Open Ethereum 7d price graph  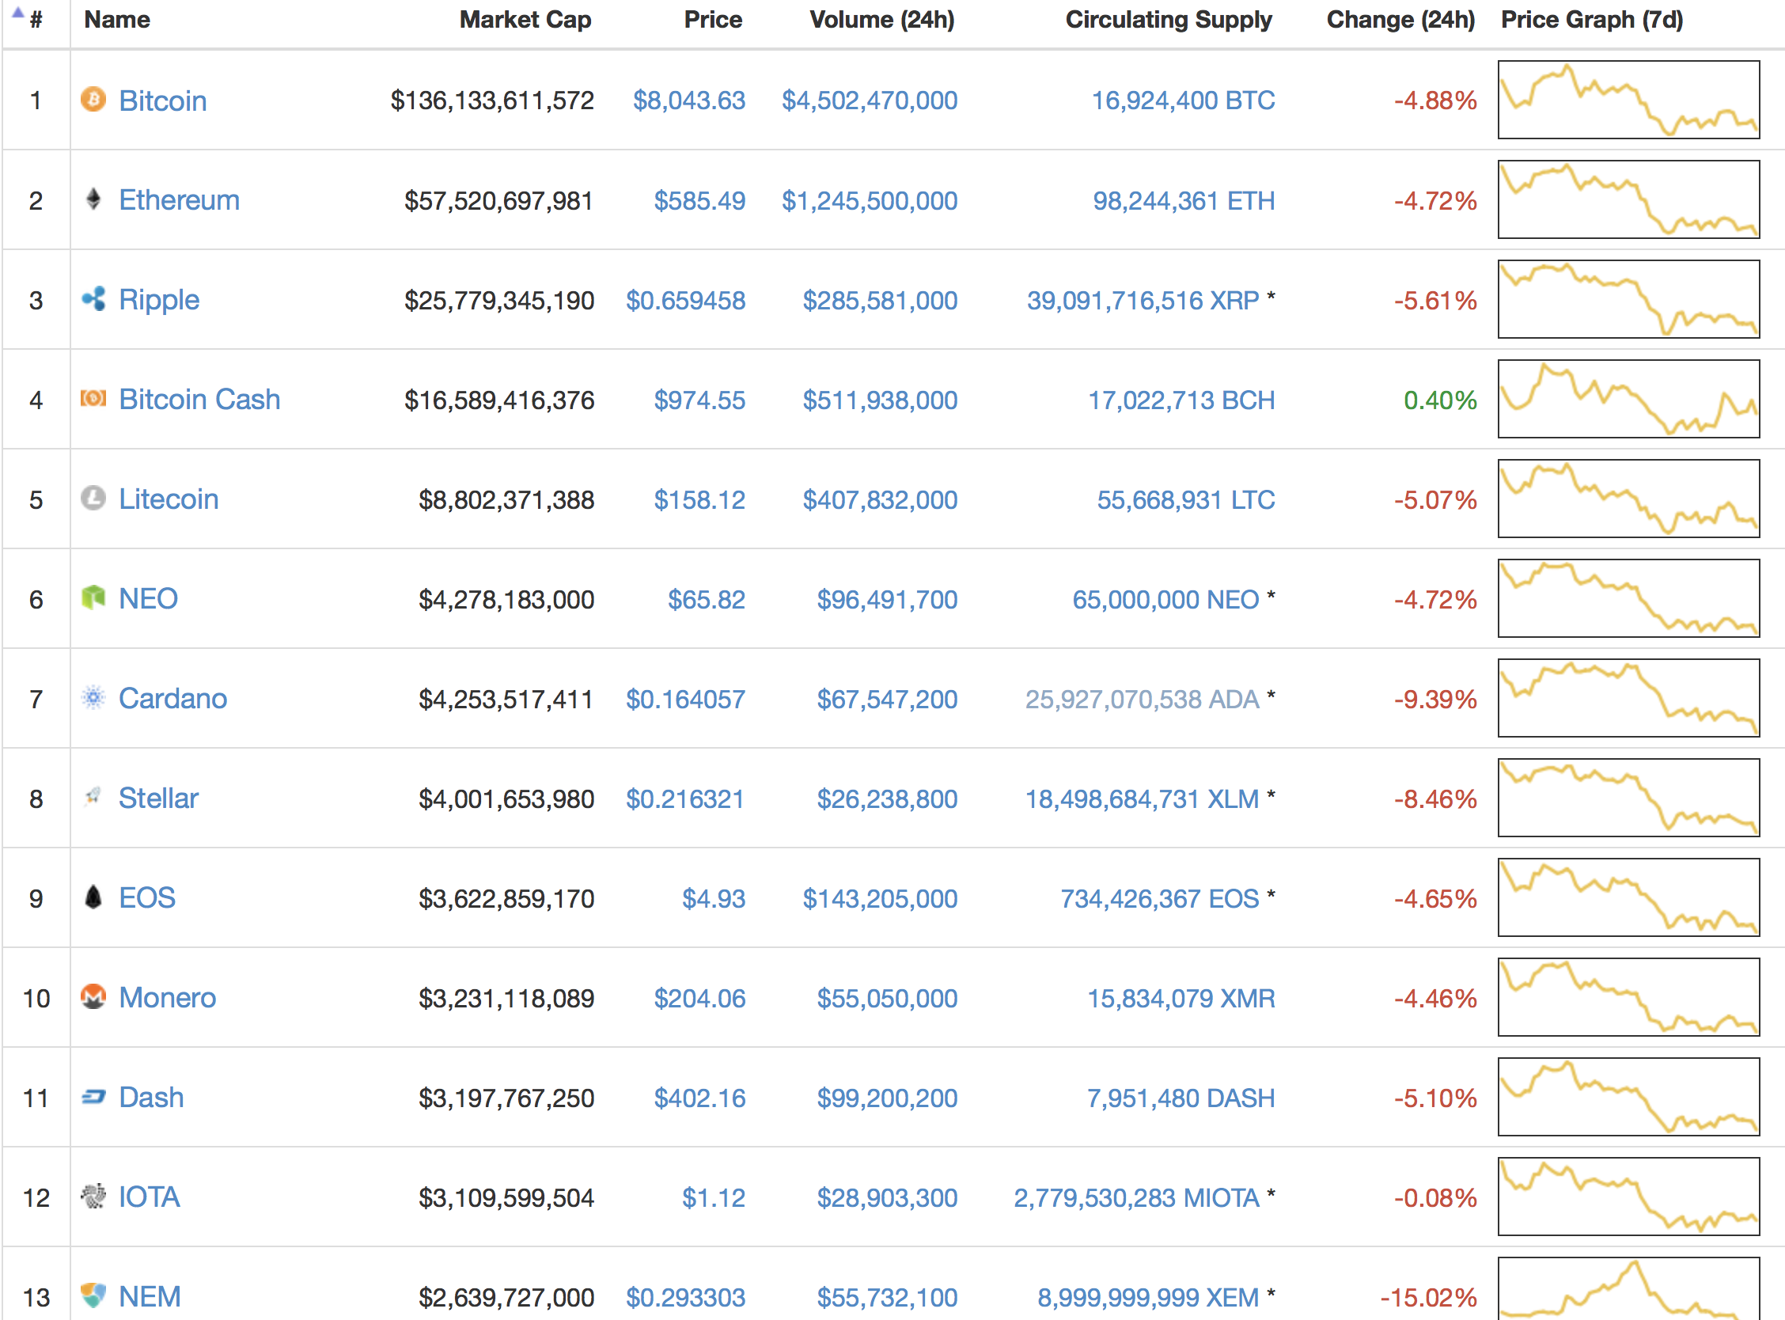click(1628, 199)
